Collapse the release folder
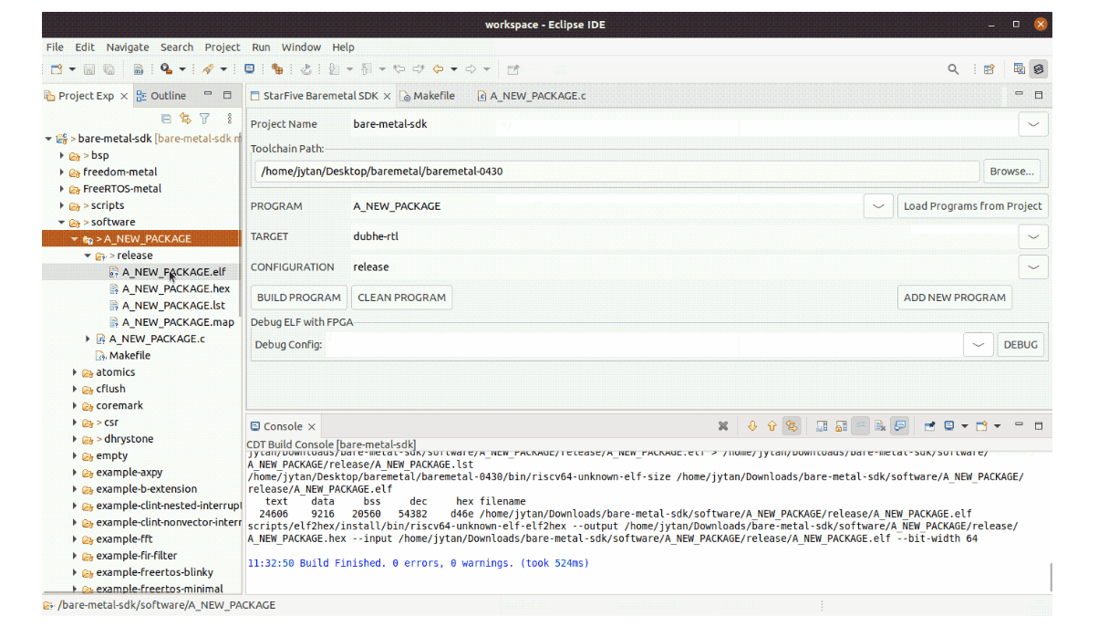1098x637 pixels. click(x=88, y=256)
